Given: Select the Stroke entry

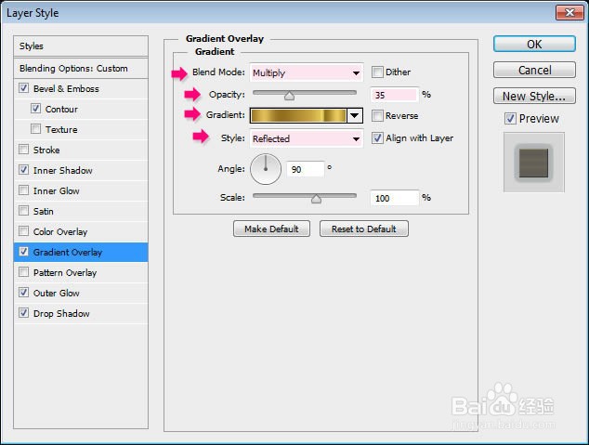Looking at the screenshot, I should 46,150.
